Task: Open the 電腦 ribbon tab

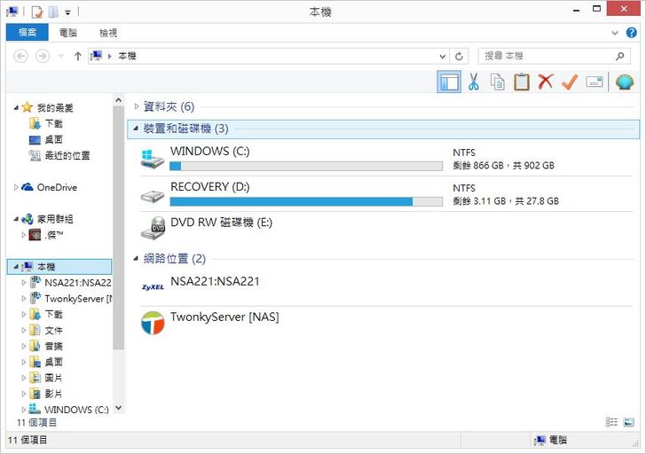Action: click(x=68, y=33)
